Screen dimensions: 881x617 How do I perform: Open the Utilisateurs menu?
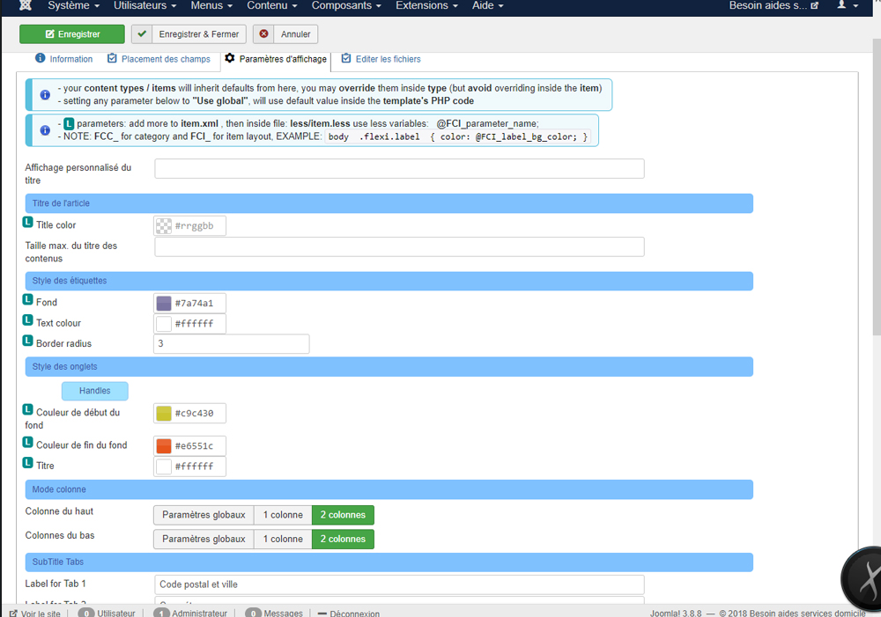coord(145,5)
